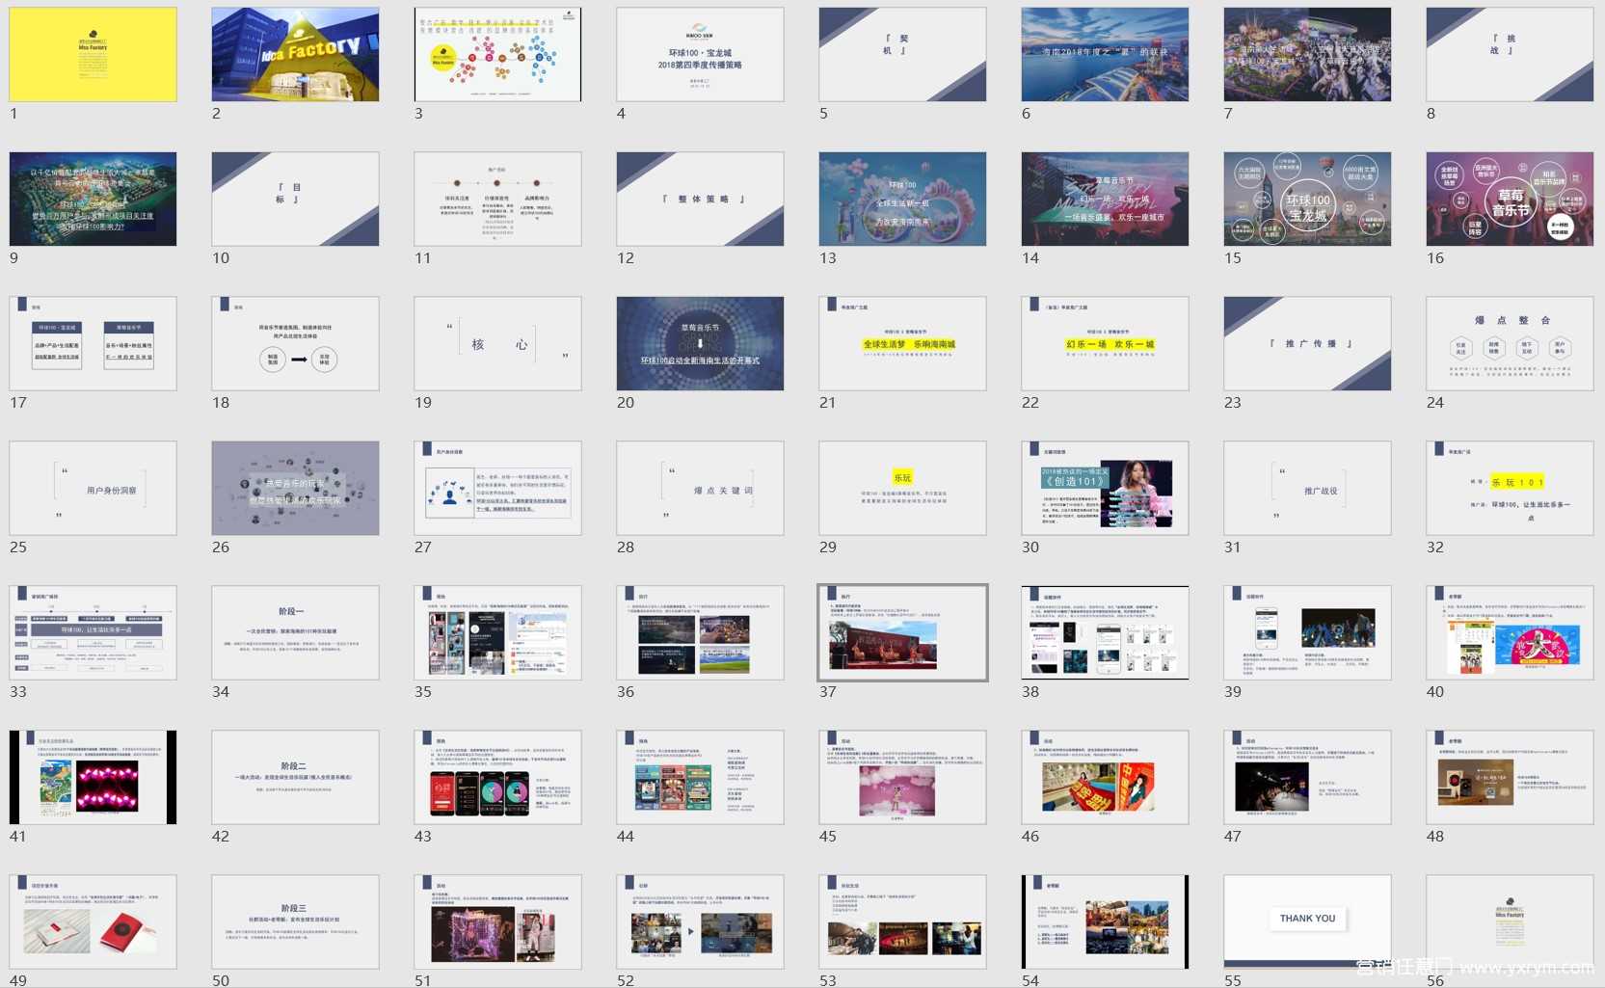The image size is (1605, 988).
Task: Choose slide 46 with the red banner photo
Action: coord(1105,777)
